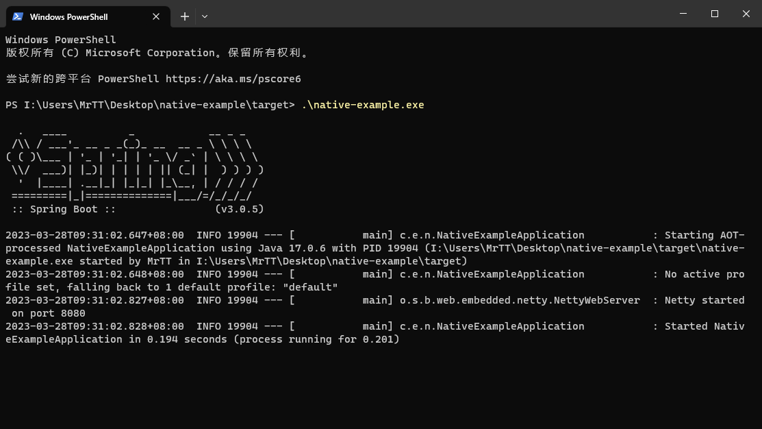Viewport: 762px width, 429px height.
Task: Click the '(process running for 0.201)' text
Action: 316,339
